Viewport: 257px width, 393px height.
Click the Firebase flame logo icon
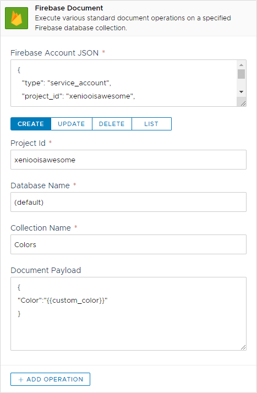[17, 18]
